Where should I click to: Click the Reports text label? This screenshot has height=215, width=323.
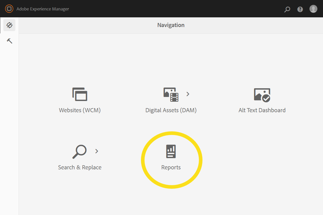[171, 167]
